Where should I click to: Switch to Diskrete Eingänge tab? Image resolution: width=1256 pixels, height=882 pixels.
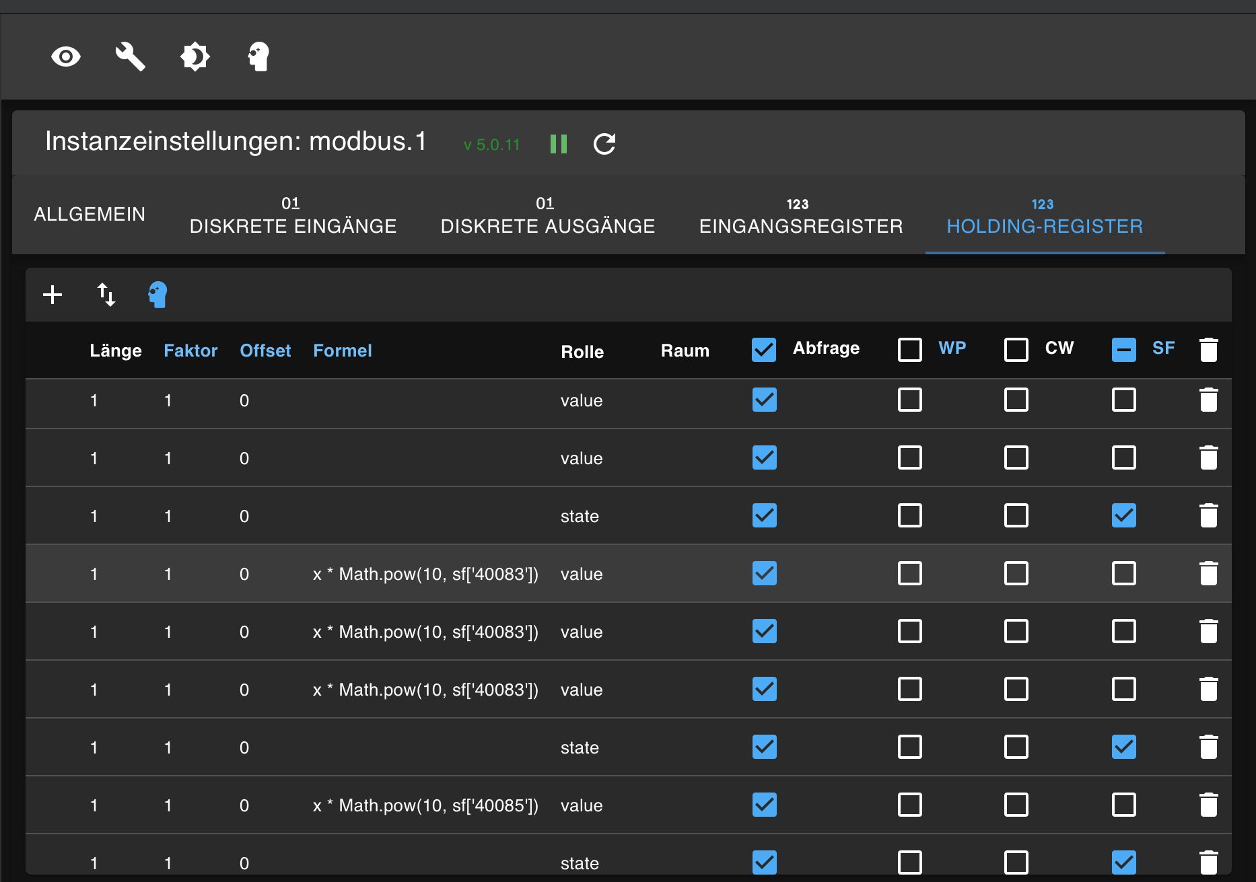[293, 215]
